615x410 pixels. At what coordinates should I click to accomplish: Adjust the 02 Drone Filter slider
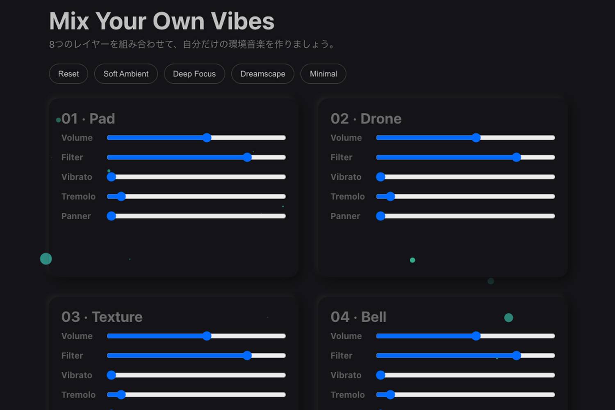(x=466, y=157)
